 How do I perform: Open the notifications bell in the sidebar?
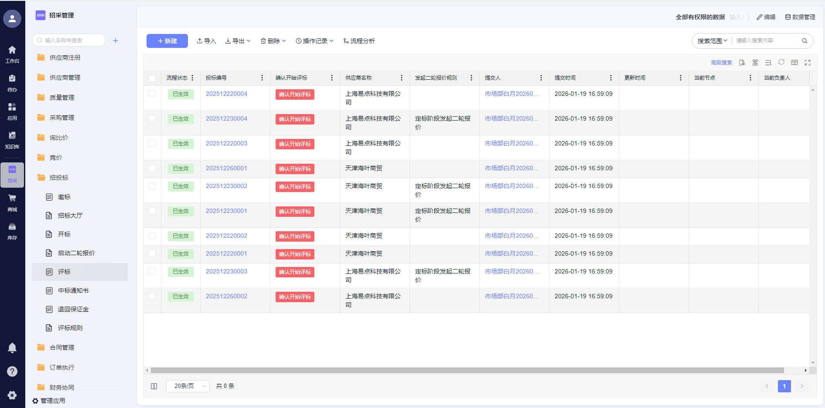(12, 347)
